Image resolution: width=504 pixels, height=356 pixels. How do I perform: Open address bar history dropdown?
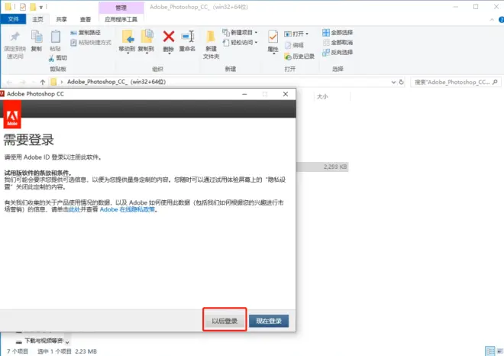pos(393,82)
